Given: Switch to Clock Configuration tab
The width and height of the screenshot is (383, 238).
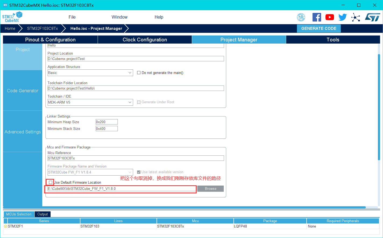Looking at the screenshot, I should (x=145, y=40).
